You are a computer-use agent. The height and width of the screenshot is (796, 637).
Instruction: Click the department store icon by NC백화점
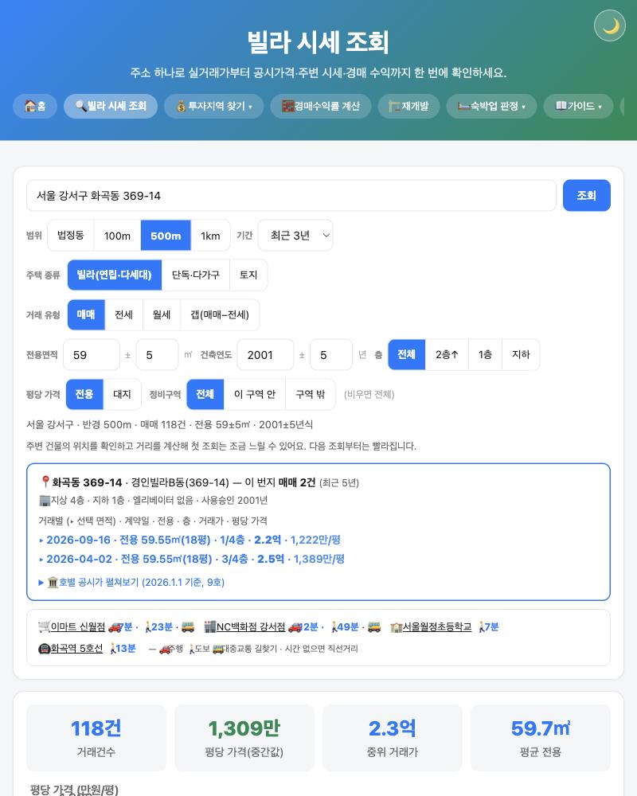(x=209, y=627)
